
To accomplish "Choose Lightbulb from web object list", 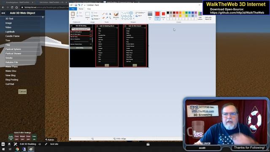I will point(10,32).
